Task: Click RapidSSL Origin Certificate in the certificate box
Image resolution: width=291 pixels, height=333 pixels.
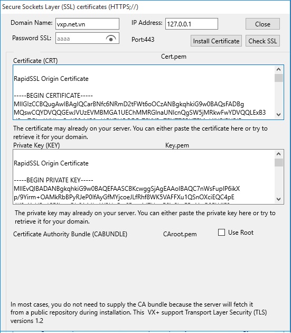Action: (51, 79)
